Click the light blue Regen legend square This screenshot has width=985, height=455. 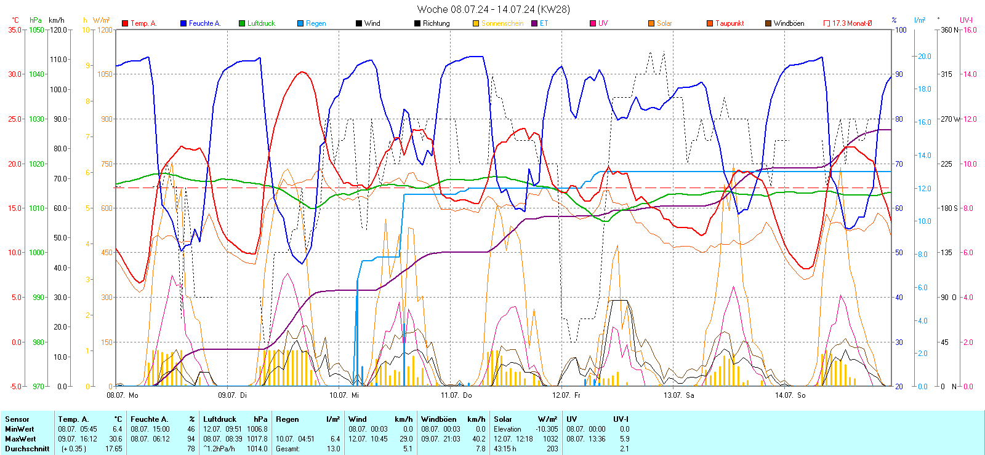coord(300,23)
